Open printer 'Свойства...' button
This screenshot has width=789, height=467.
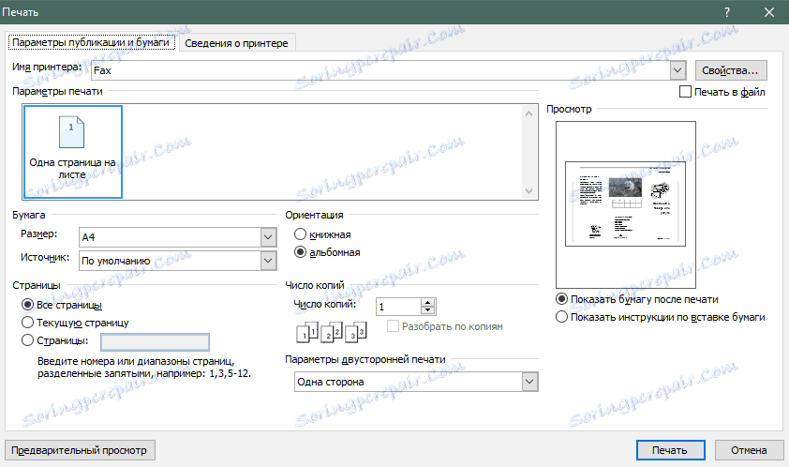731,70
